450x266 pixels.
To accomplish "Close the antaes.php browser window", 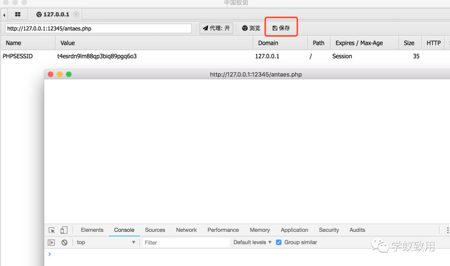I will [50, 74].
